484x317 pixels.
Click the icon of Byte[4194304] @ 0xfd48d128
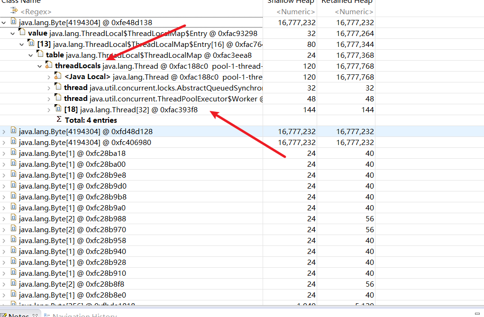point(13,131)
